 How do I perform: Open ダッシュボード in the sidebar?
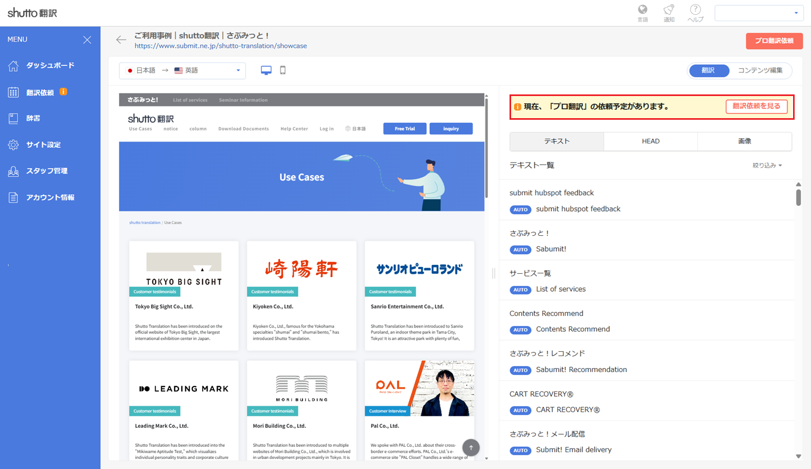[50, 66]
